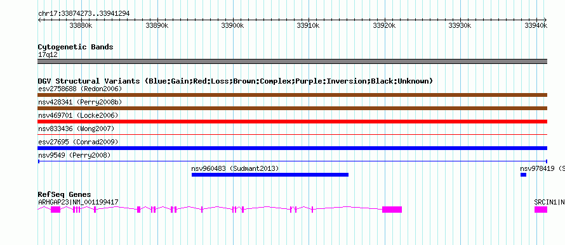Select the blue bar for nsv960483

tap(270, 175)
